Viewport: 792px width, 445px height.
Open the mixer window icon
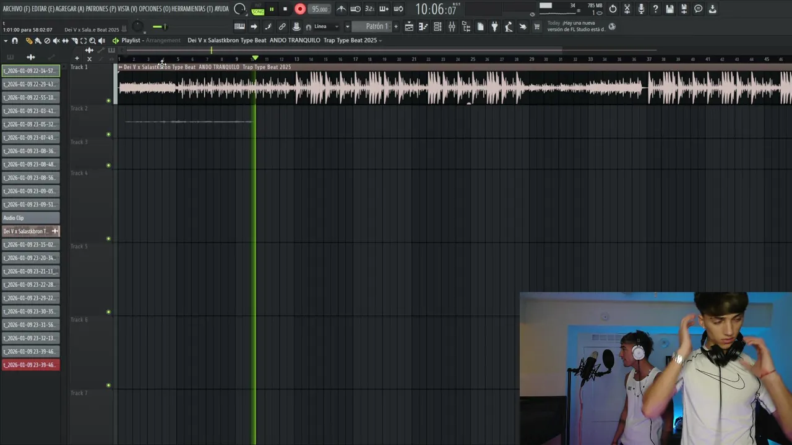pyautogui.click(x=452, y=27)
